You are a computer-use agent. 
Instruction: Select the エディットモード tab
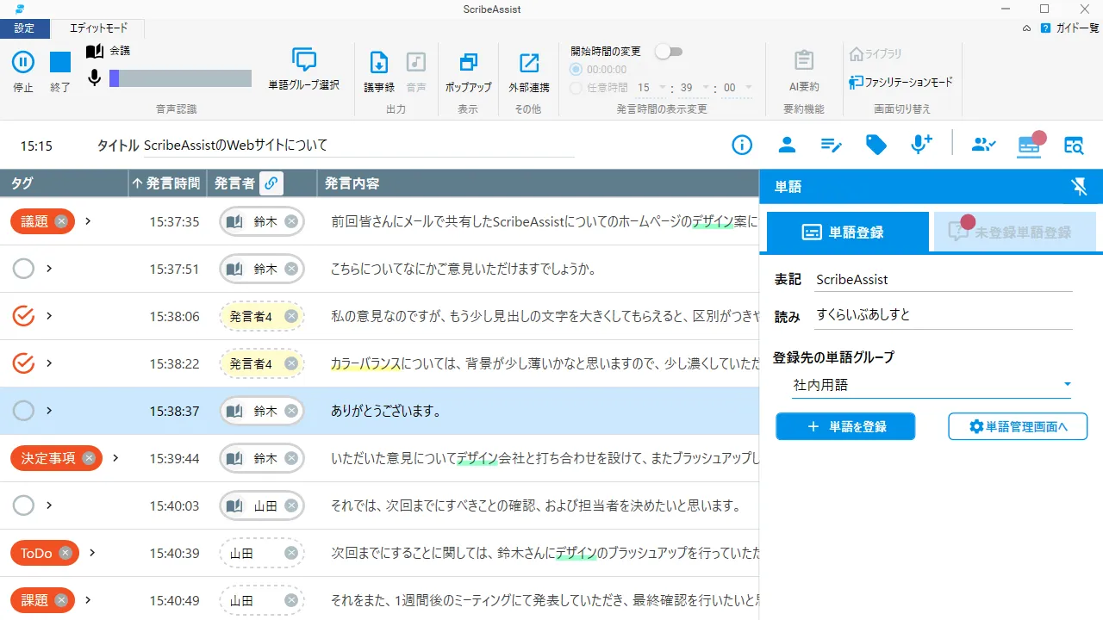[97, 28]
